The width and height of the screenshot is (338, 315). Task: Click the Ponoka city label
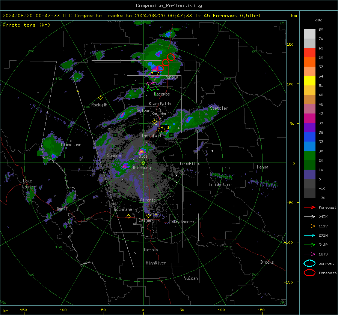click(x=171, y=77)
